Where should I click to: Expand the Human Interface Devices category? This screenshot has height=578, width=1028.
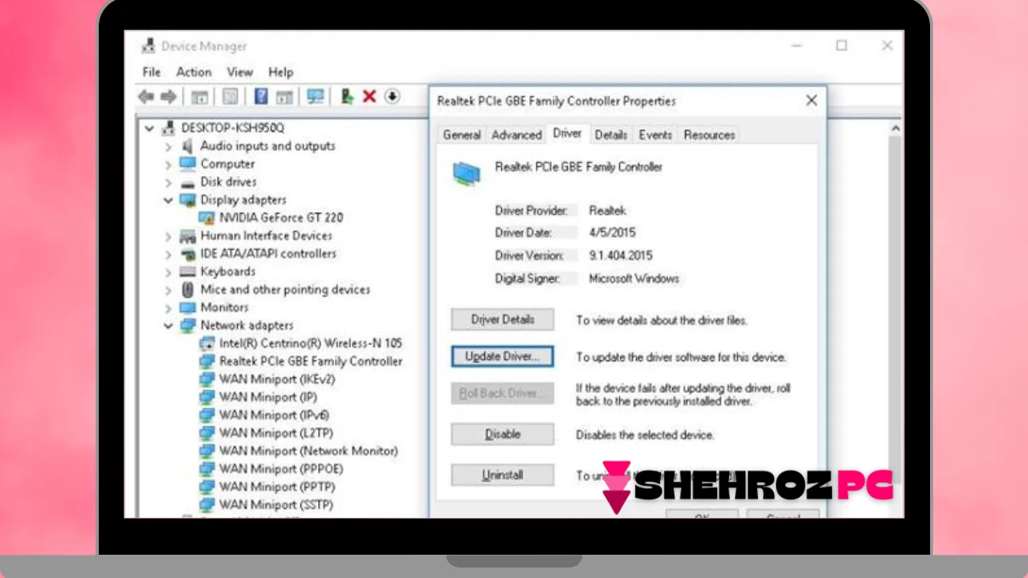point(169,236)
